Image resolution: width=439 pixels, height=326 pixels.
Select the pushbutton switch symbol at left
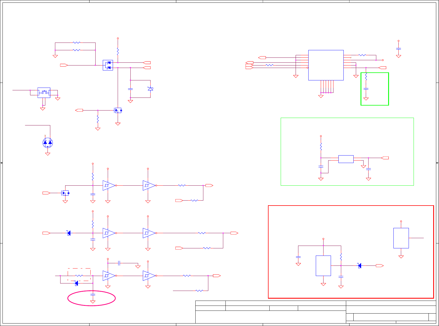pos(44,93)
